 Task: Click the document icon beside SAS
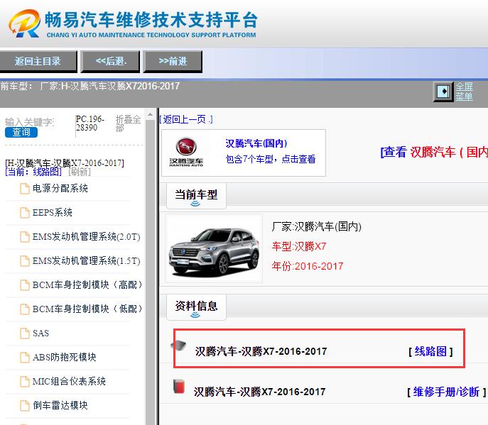click(x=25, y=333)
